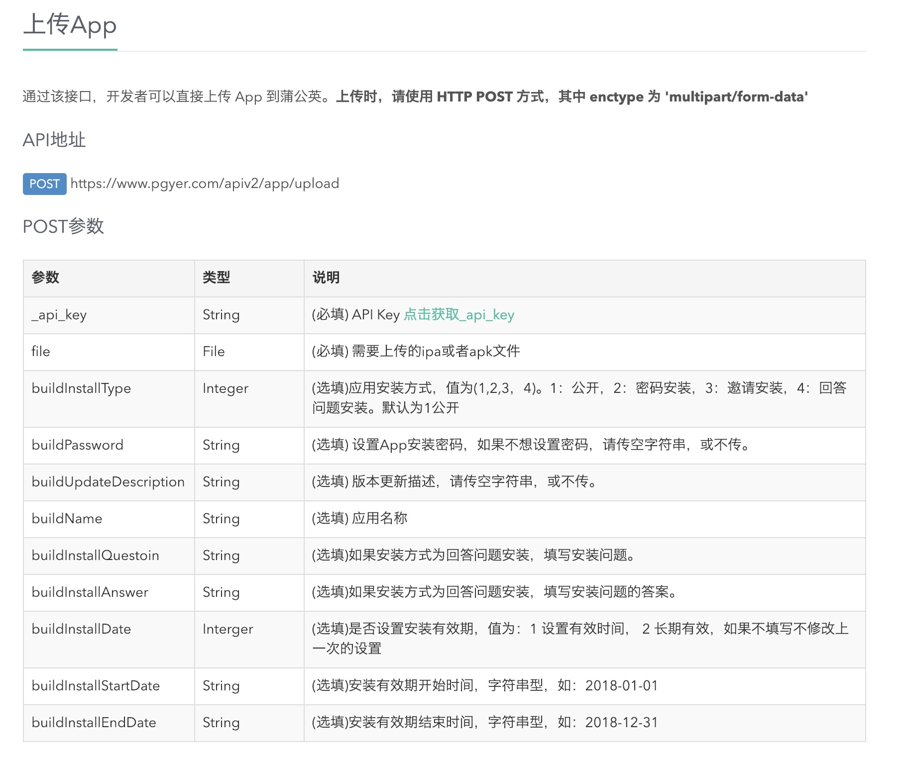Click the 类型 column header
This screenshot has width=906, height=757.
click(249, 278)
